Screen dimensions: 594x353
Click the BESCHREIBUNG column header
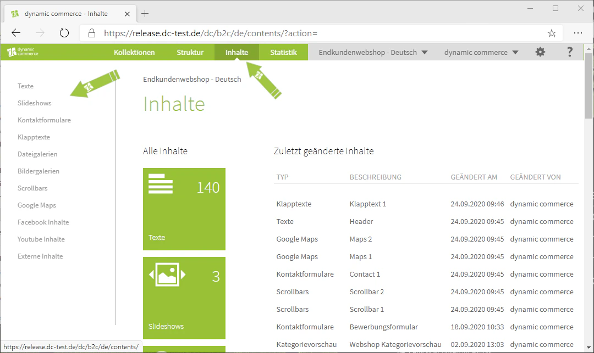[376, 177]
